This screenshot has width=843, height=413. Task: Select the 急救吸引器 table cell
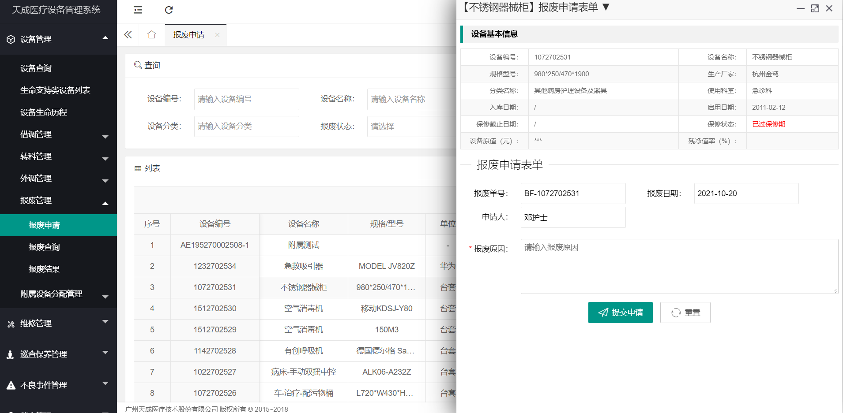304,266
